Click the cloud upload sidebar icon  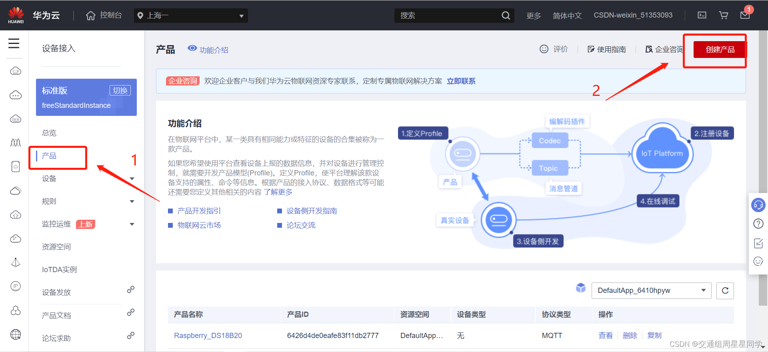coord(16,215)
